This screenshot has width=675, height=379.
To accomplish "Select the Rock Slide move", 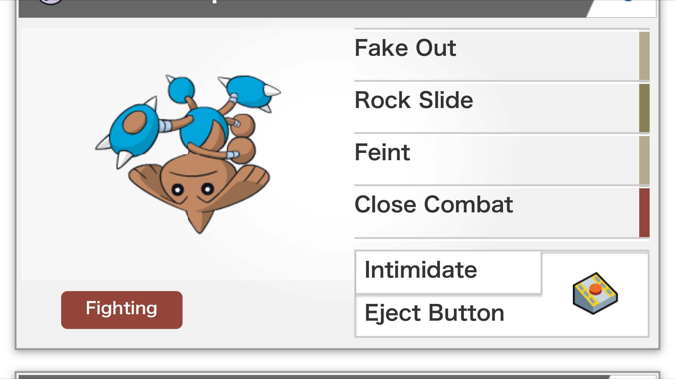I will point(497,108).
